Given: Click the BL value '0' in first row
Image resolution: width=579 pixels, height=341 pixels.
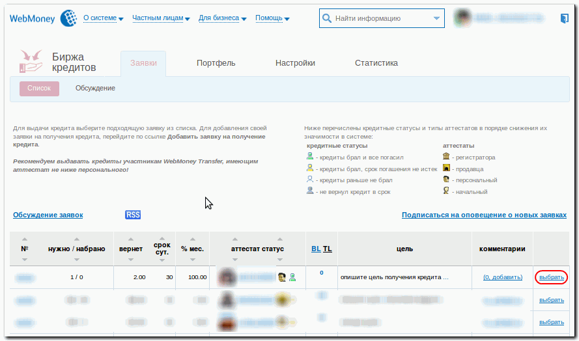Looking at the screenshot, I should 322,273.
